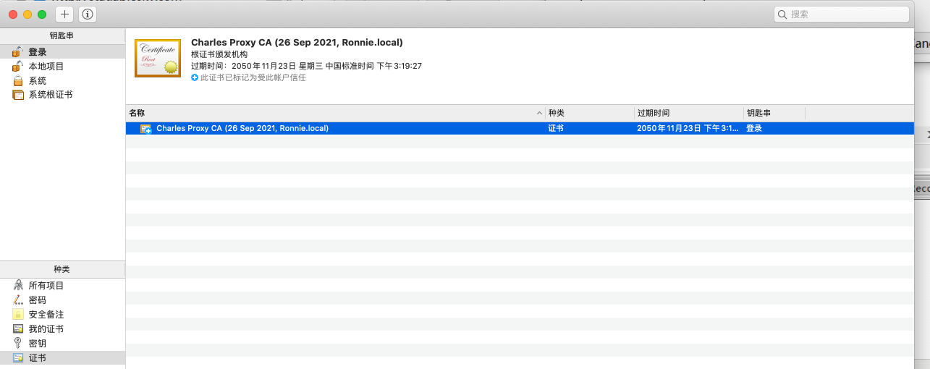The height and width of the screenshot is (369, 930).
Task: Click the Charles Proxy CA heading title
Action: tap(297, 43)
